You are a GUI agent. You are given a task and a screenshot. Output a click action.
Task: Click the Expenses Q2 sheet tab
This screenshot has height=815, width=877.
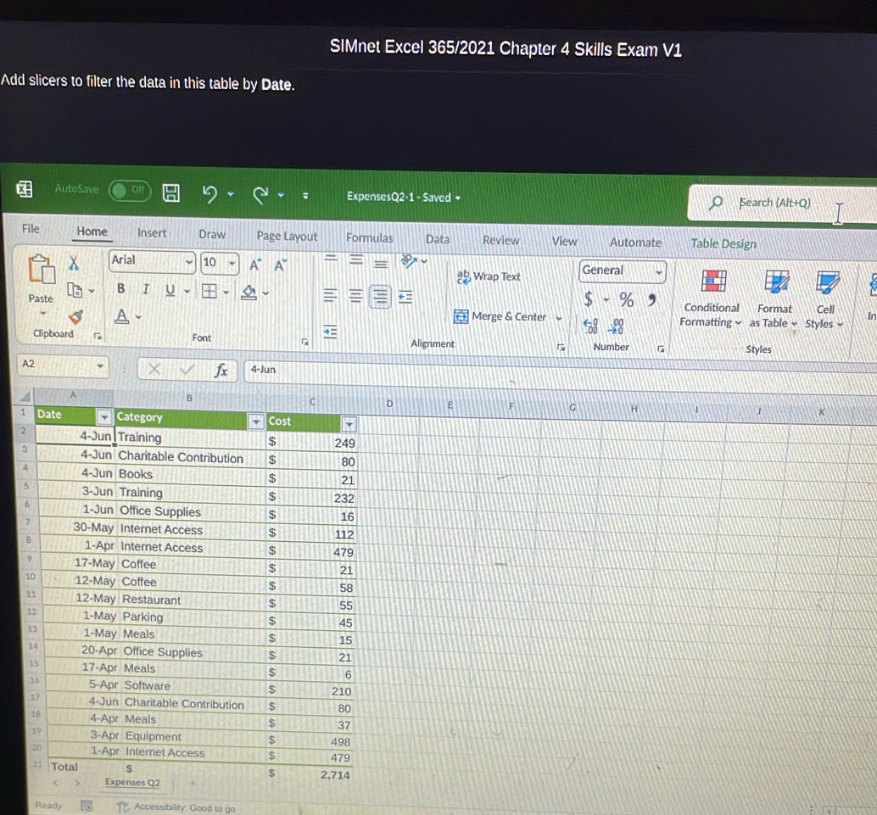tap(132, 783)
